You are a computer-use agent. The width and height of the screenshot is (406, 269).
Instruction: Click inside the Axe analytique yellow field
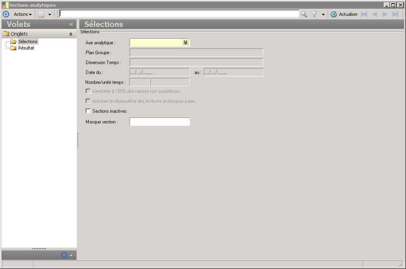(x=156, y=42)
